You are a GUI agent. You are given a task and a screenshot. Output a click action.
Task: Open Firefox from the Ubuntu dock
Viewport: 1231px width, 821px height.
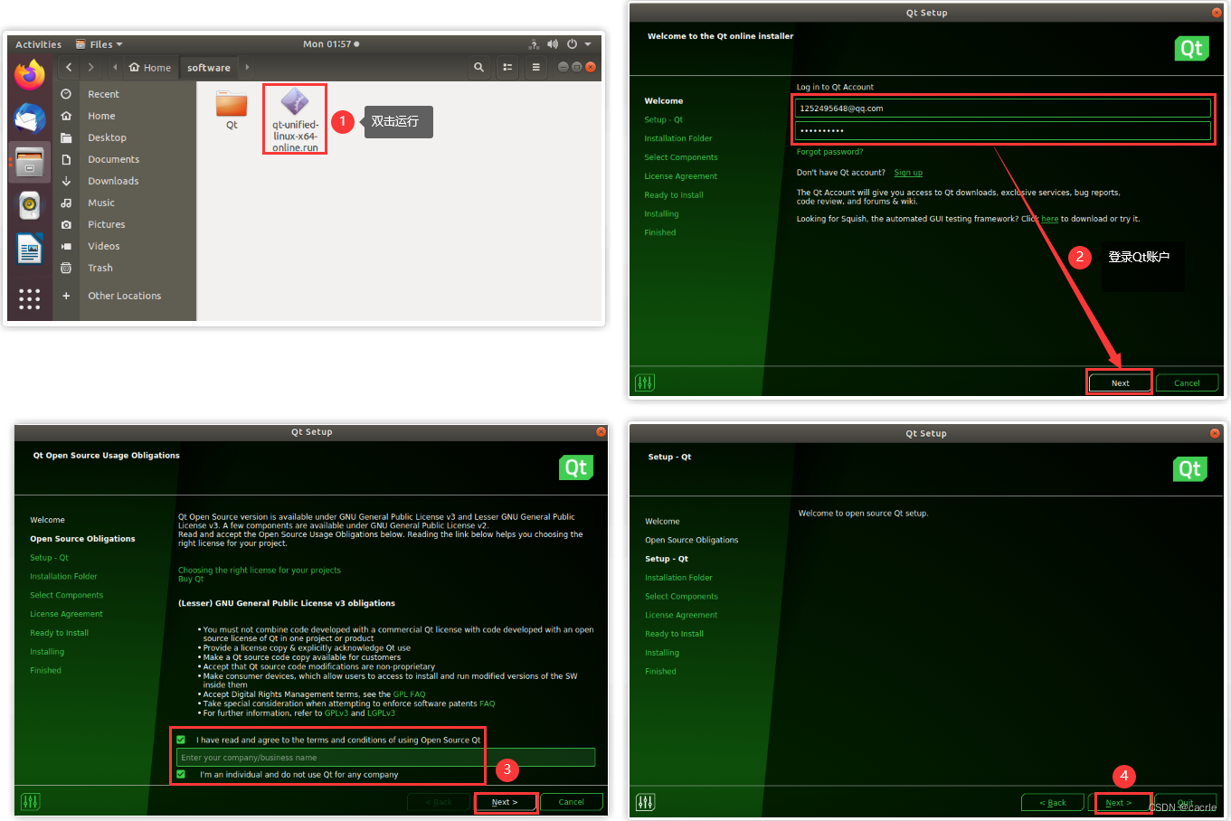(x=30, y=75)
